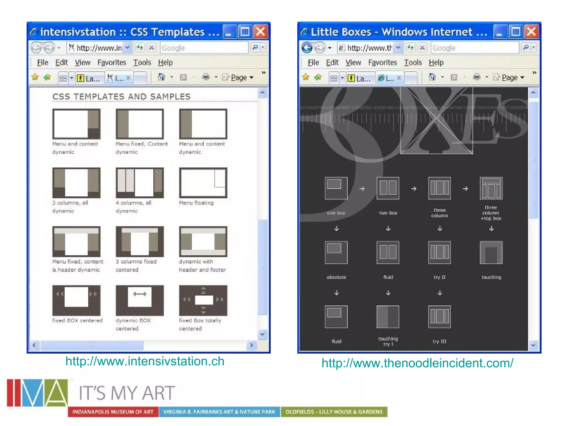The image size is (568, 426).
Task: Click Favorites star in left browser window
Action: pyautogui.click(x=35, y=77)
